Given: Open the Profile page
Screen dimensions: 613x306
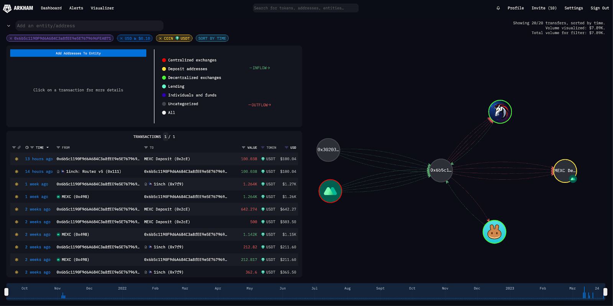Looking at the screenshot, I should 516,8.
